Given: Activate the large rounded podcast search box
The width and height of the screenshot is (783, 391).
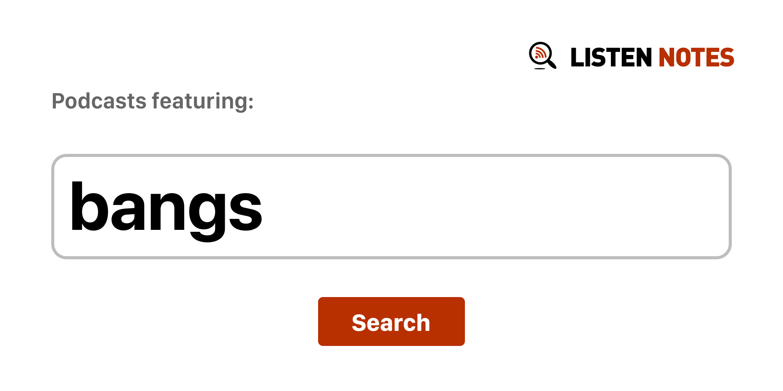Looking at the screenshot, I should (x=391, y=207).
